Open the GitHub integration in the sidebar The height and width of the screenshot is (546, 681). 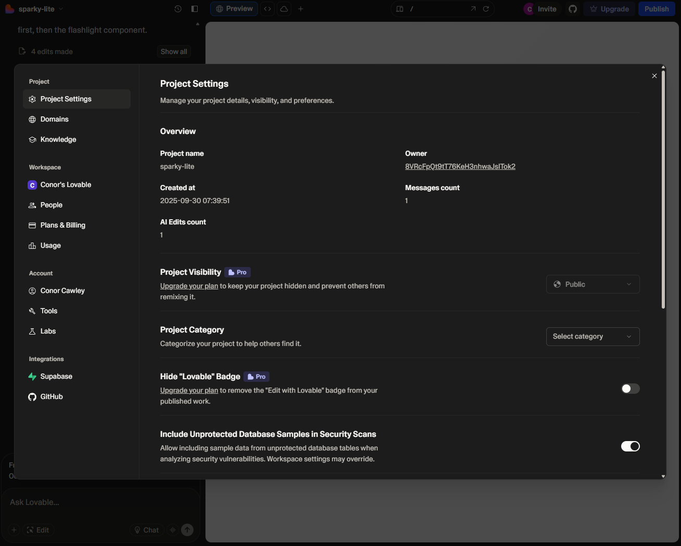pyautogui.click(x=51, y=396)
